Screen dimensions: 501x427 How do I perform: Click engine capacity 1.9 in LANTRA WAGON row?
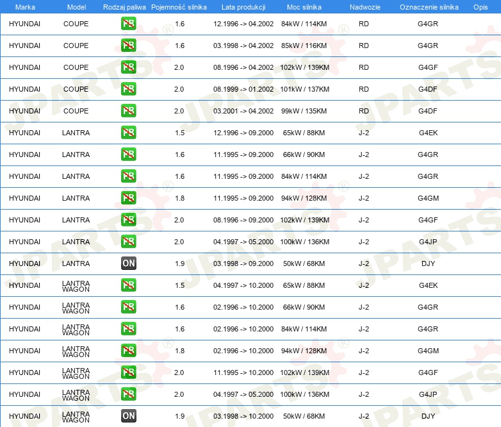point(179,416)
